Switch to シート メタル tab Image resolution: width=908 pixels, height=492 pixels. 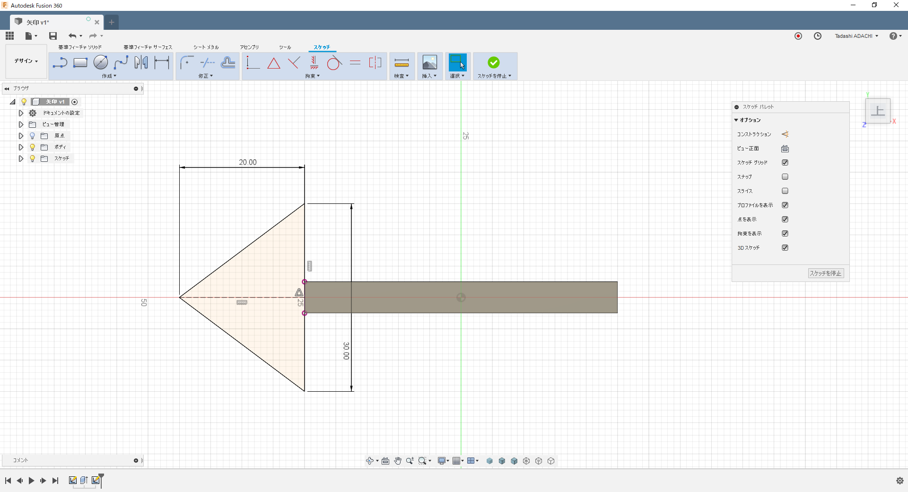206,47
